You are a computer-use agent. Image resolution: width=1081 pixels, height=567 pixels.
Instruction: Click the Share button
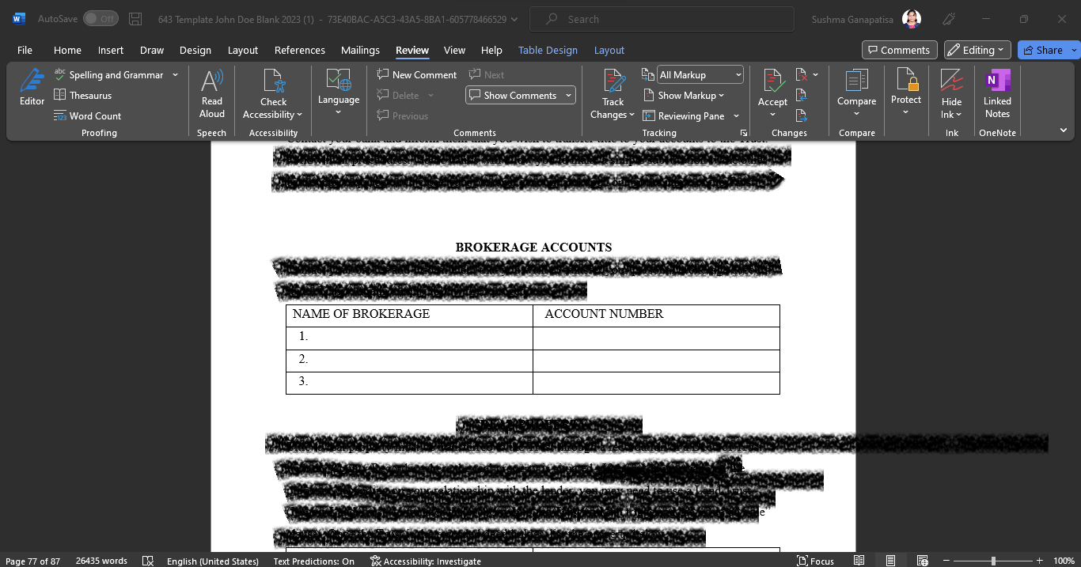pos(1043,49)
